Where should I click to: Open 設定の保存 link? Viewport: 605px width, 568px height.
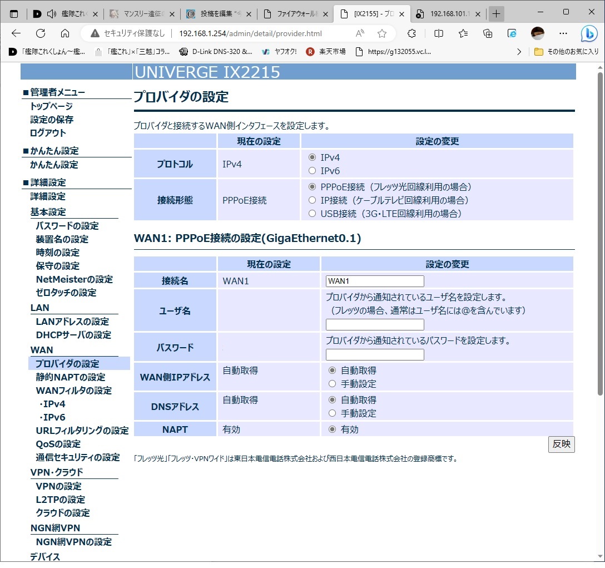(x=52, y=120)
